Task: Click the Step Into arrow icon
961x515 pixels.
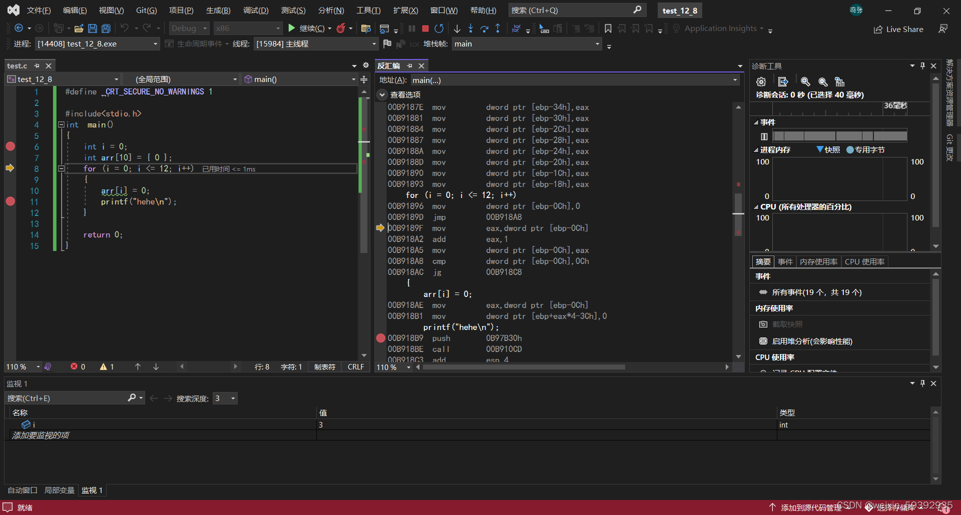Action: pyautogui.click(x=470, y=28)
